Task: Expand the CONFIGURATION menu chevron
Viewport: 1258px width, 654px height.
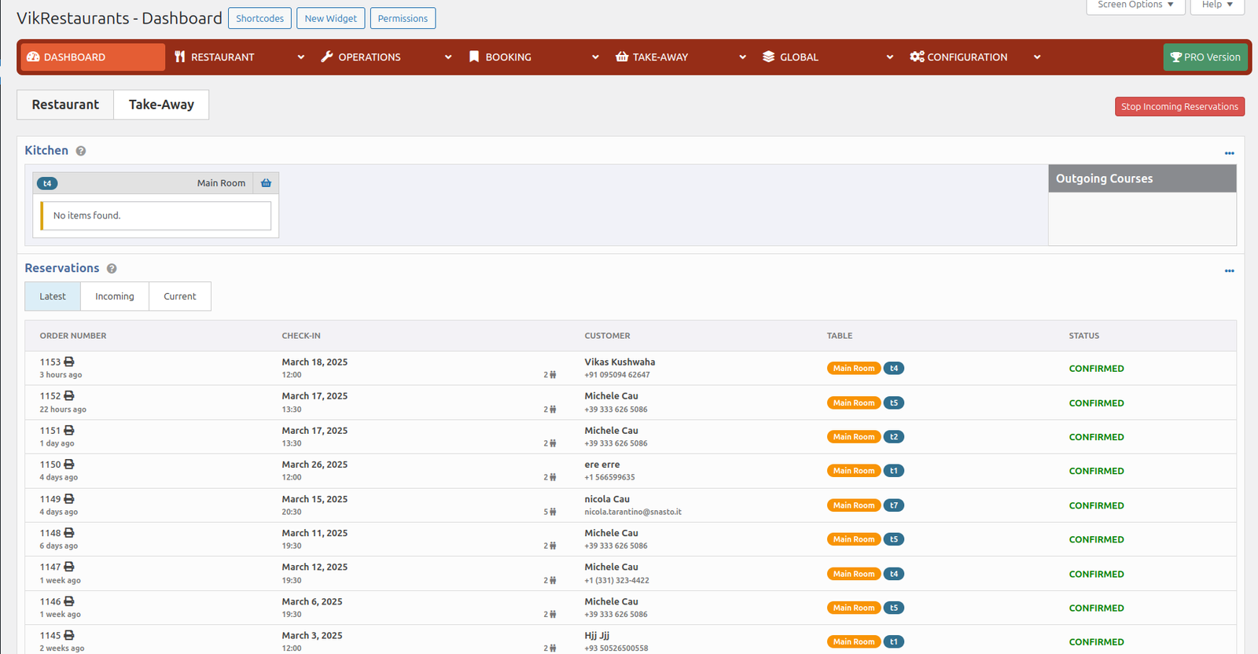Action: (x=1037, y=57)
